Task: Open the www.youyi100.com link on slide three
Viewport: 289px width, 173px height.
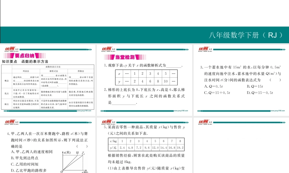Action: tap(278, 110)
